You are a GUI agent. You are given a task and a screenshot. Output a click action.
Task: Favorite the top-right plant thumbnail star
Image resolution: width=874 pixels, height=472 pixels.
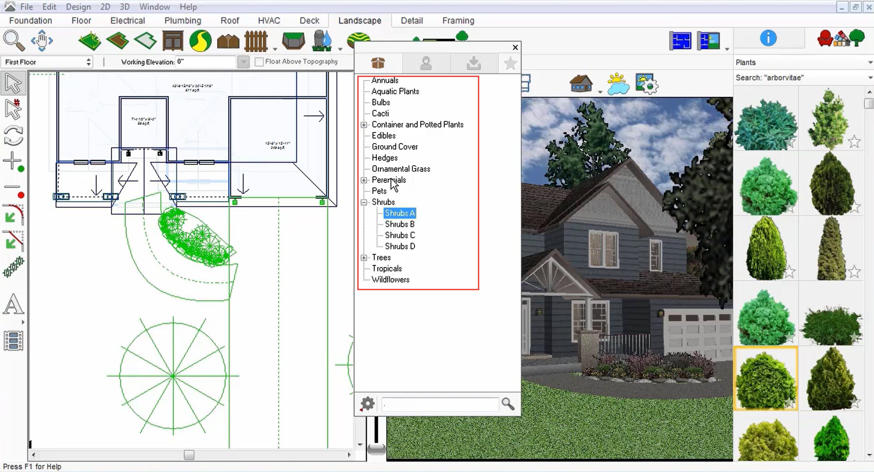854,142
